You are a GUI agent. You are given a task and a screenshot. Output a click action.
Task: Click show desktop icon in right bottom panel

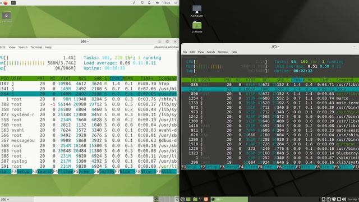[188, 199]
